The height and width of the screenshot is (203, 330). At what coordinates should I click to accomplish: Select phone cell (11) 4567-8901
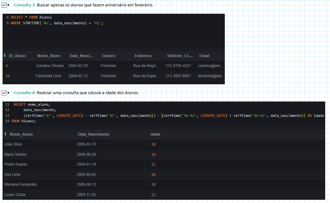tap(178, 76)
